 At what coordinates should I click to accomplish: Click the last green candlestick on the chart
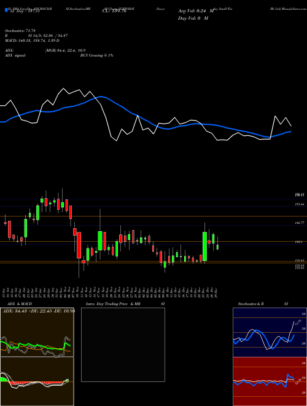pos(217,247)
